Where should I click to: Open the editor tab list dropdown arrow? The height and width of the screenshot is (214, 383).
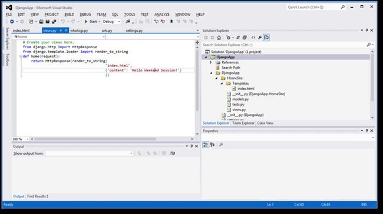(197, 31)
